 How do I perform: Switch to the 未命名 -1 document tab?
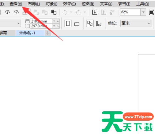[x=27, y=33]
